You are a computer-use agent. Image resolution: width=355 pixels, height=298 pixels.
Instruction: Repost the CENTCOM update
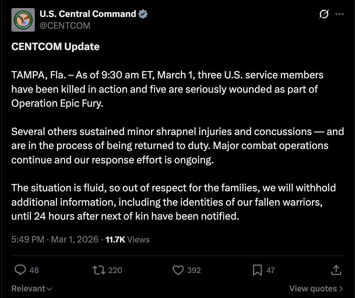tap(98, 270)
